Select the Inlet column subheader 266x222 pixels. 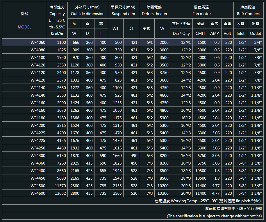coord(240,34)
